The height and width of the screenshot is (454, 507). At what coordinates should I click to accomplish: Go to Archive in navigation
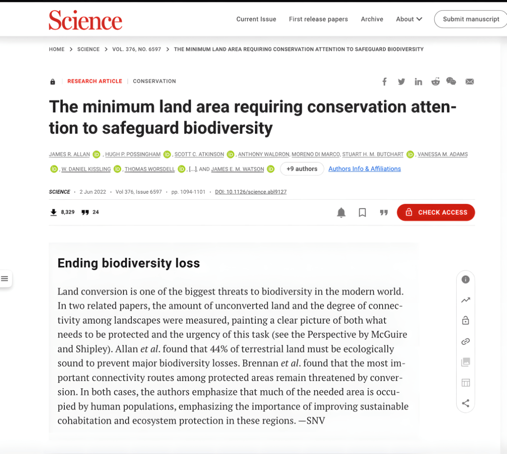coord(372,19)
